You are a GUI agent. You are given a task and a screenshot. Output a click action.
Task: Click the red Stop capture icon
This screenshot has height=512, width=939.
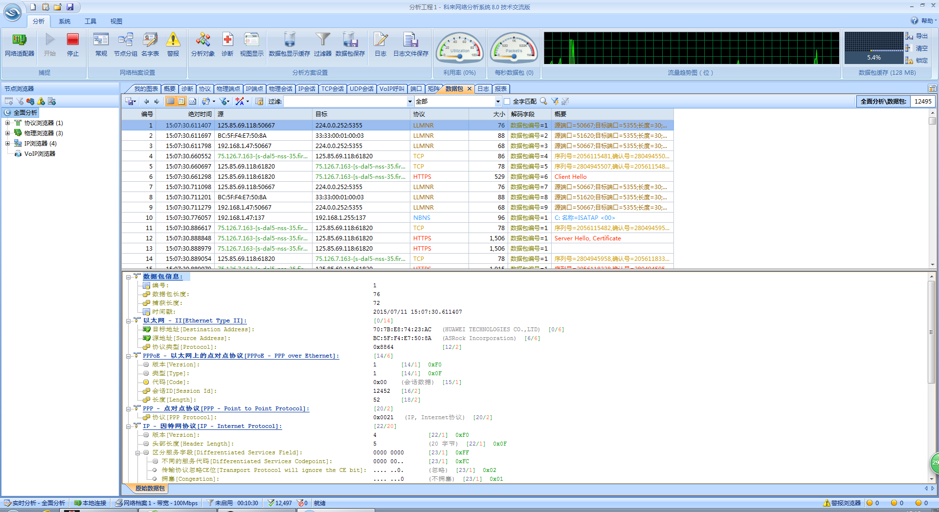[73, 40]
